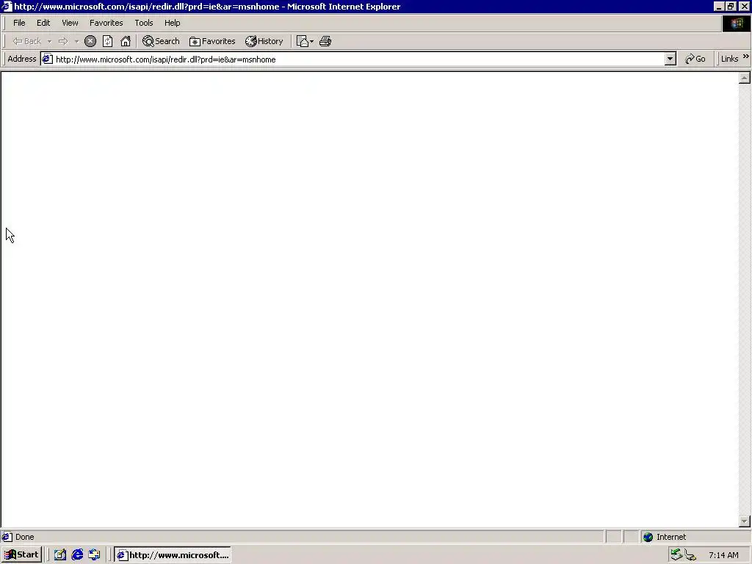Open the Help menu
Viewport: 752px width, 564px height.
172,23
